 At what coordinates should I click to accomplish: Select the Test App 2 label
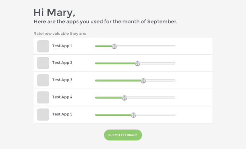[62, 63]
